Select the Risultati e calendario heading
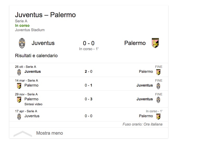 pyautogui.click(x=36, y=56)
